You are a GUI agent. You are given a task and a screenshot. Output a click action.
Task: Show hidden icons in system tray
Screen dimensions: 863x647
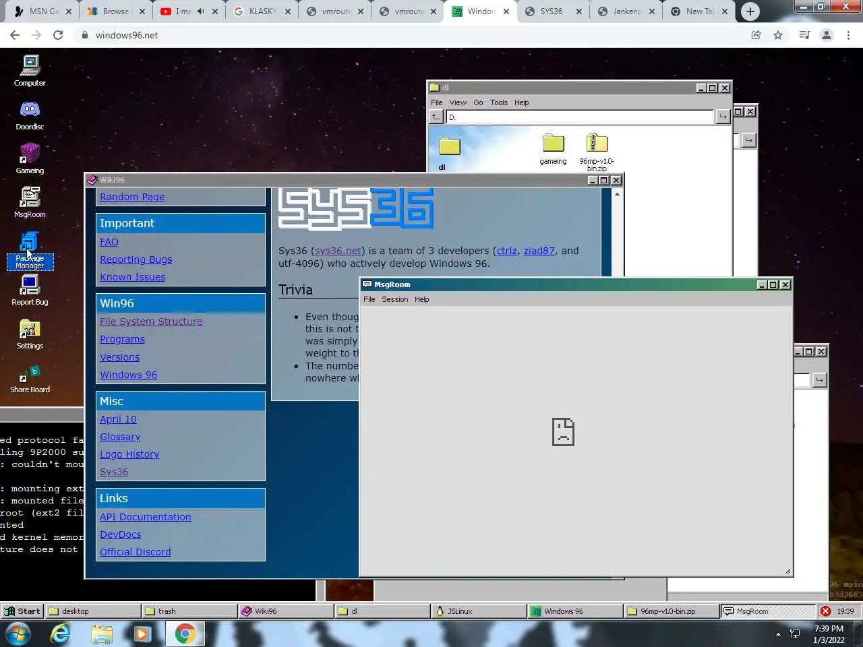[778, 634]
